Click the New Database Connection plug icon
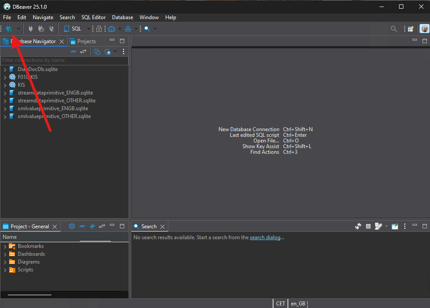This screenshot has width=430, height=308. click(x=9, y=29)
